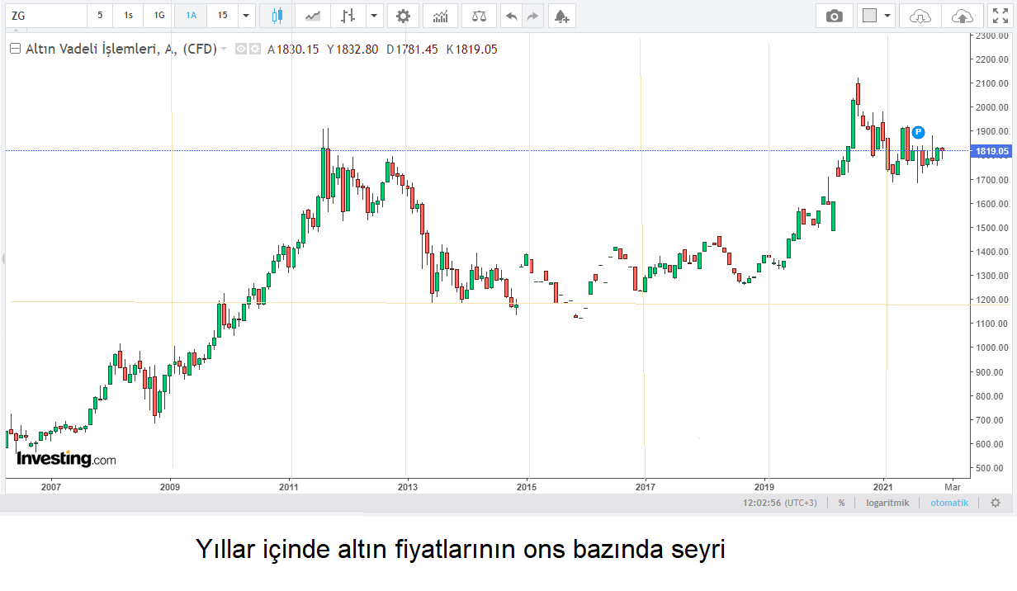
Task: Add an alert with the bell icon
Action: [x=561, y=15]
